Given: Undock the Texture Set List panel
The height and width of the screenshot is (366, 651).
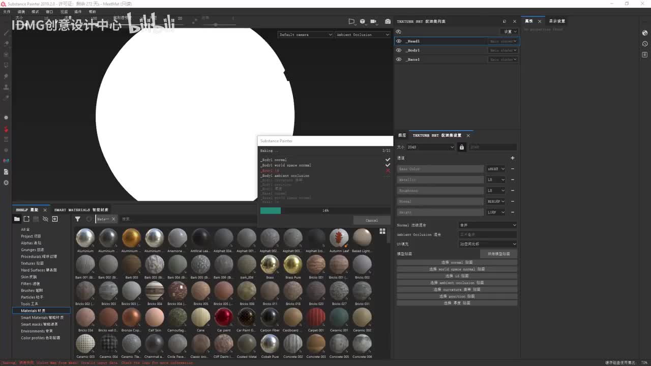Looking at the screenshot, I should (505, 21).
